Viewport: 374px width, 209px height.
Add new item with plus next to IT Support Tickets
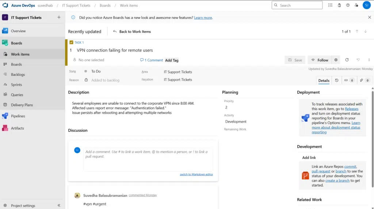point(59,17)
